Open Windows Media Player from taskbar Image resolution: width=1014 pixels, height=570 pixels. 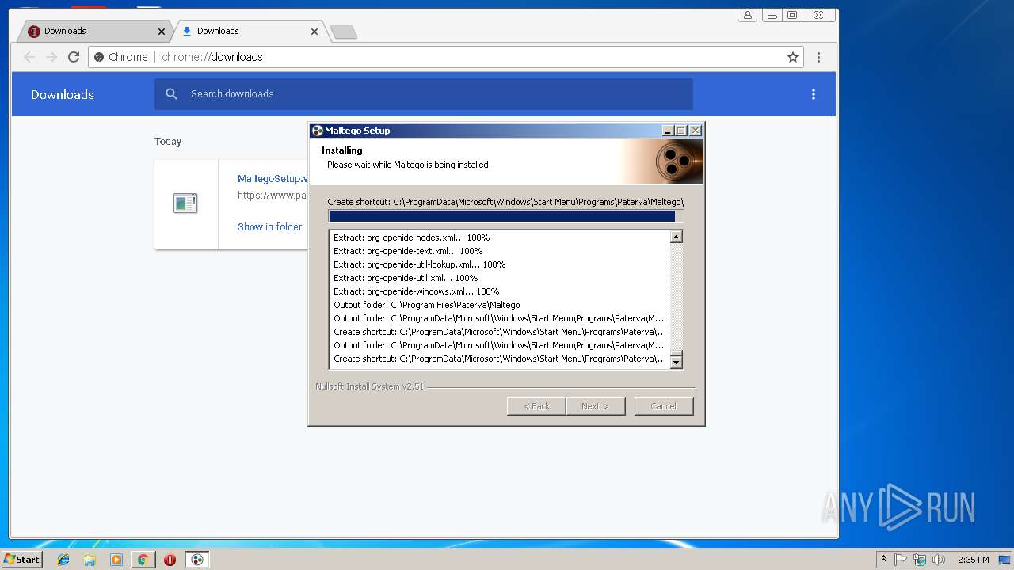pyautogui.click(x=116, y=560)
